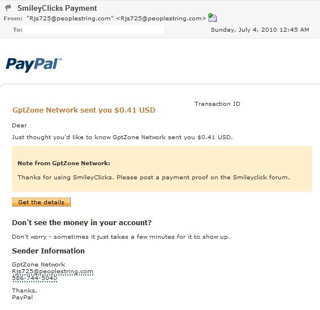Click the Dear greeting line
Screen dimensions: 320x310
[19, 125]
